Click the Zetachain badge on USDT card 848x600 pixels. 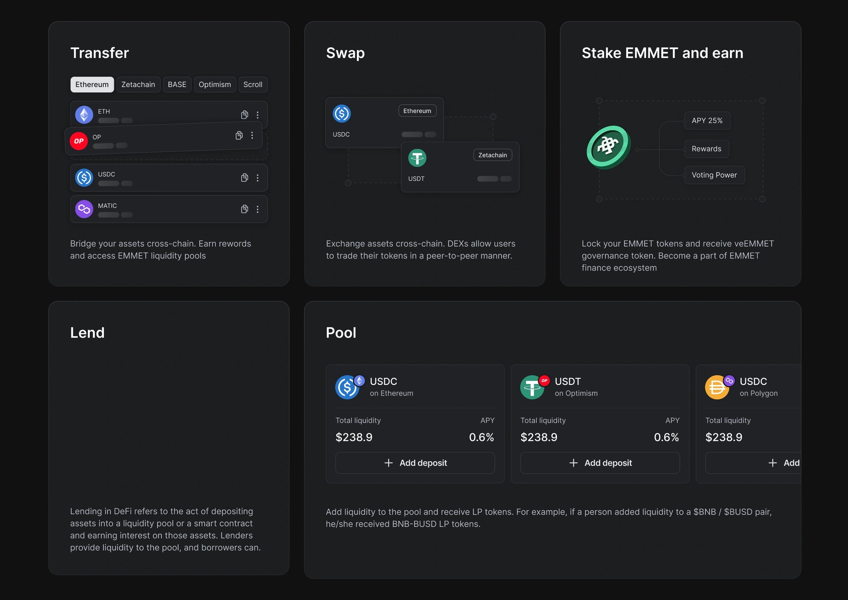click(492, 155)
